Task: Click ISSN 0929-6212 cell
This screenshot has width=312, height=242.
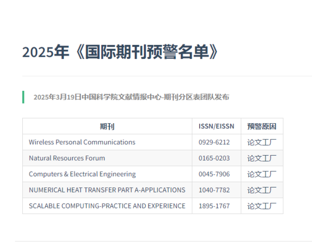Action: pyautogui.click(x=214, y=142)
